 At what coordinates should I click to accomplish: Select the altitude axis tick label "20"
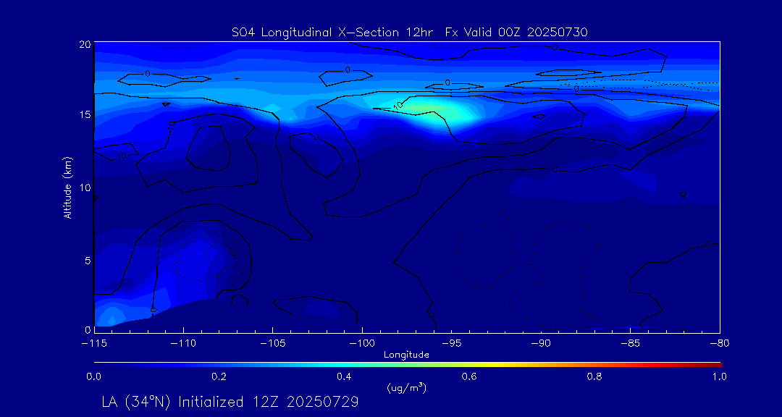tap(84, 43)
